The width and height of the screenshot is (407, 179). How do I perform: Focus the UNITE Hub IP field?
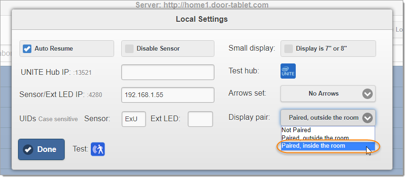(x=168, y=72)
